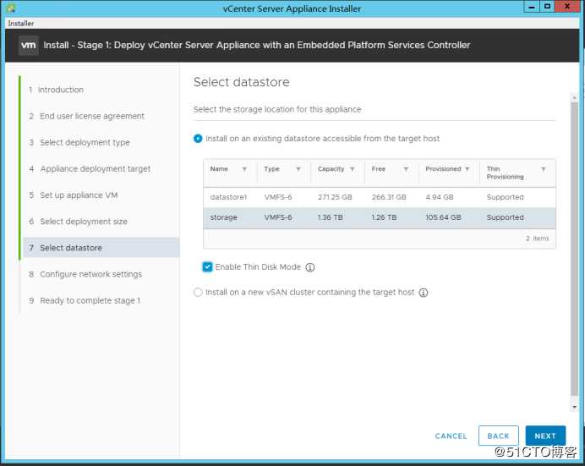Go to step 2 End user license agreement
Screen dimensions: 585x466
pos(86,117)
